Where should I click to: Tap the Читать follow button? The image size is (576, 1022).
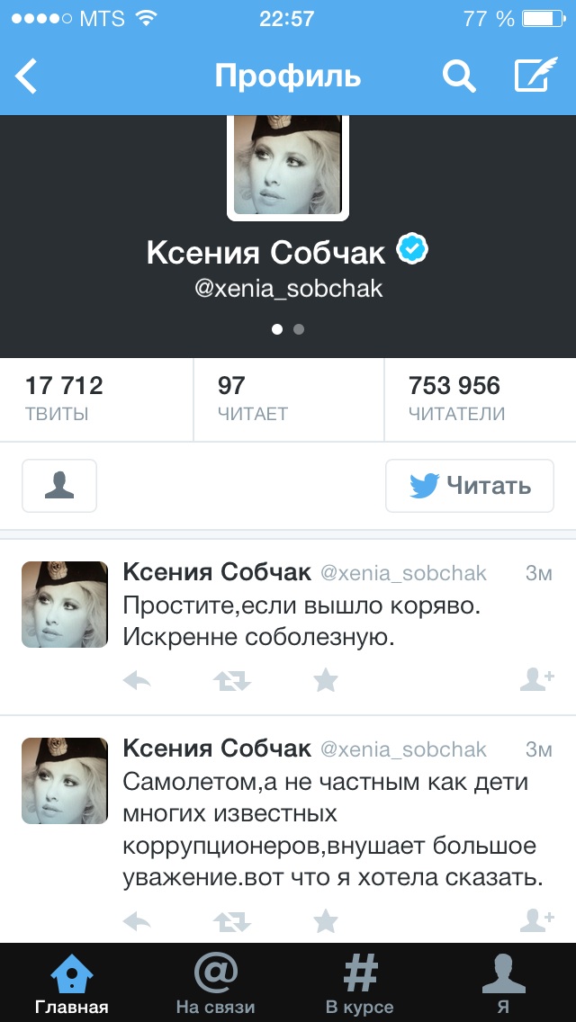[470, 486]
